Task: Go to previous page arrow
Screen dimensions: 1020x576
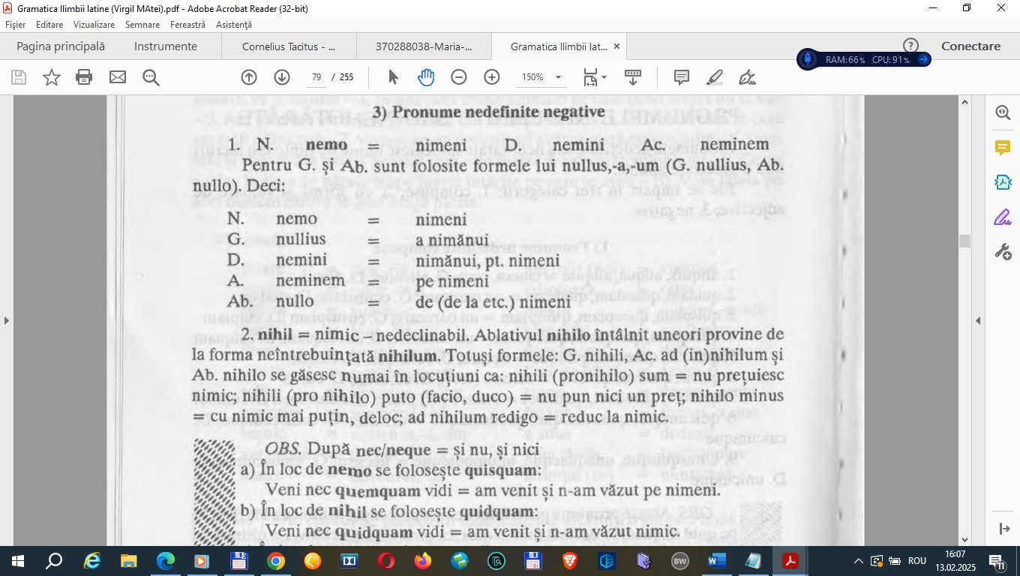Action: tap(249, 77)
